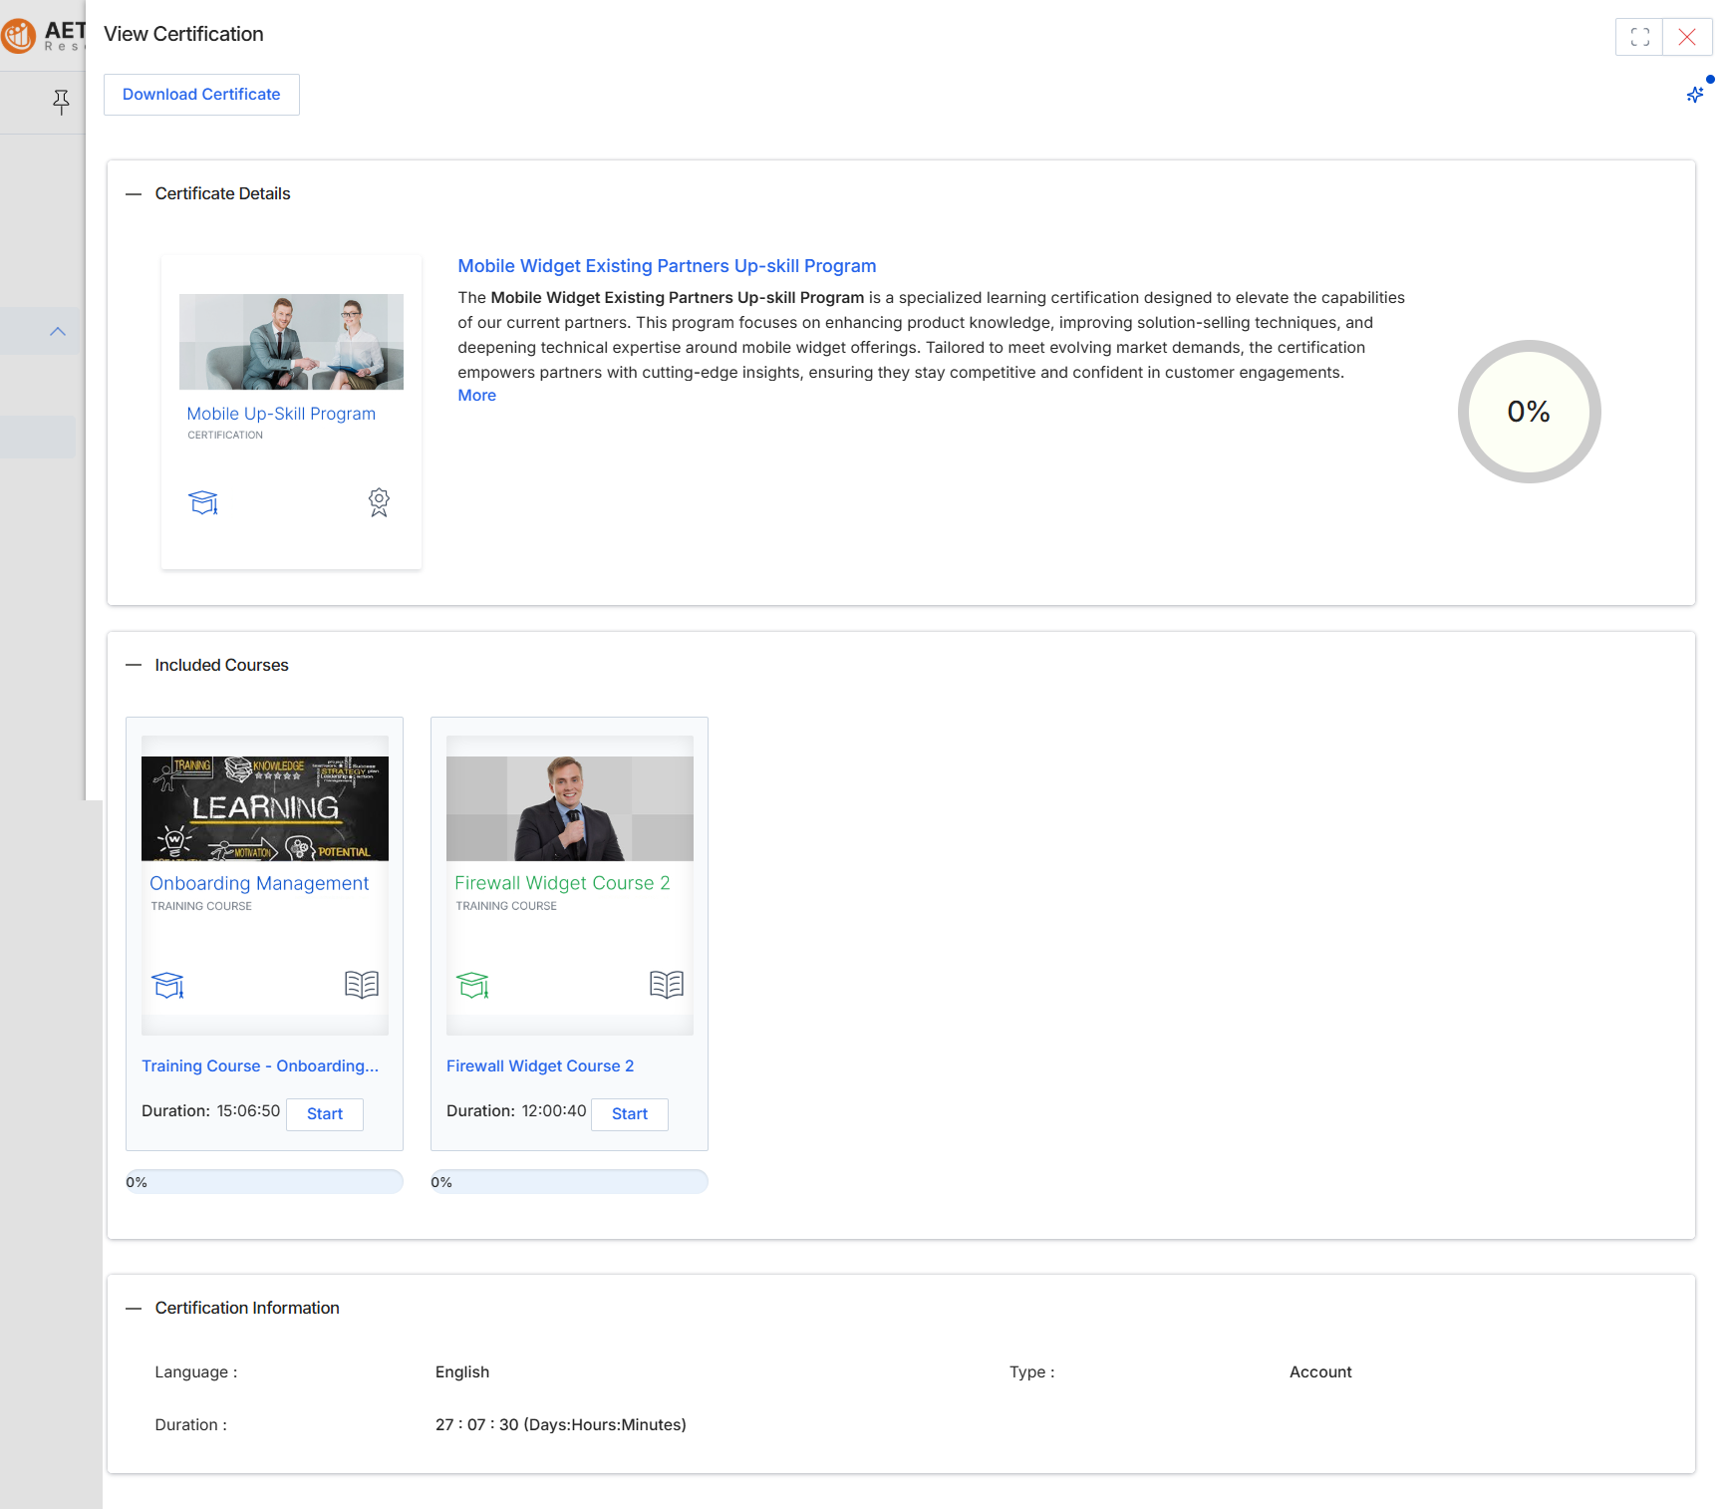Viewport: 1726px width, 1509px height.
Task: Open Training Course - Onboarding... link
Action: click(x=260, y=1066)
